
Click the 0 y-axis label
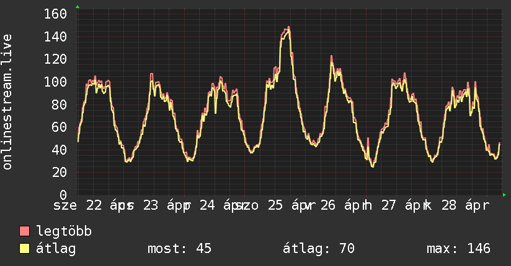63,195
